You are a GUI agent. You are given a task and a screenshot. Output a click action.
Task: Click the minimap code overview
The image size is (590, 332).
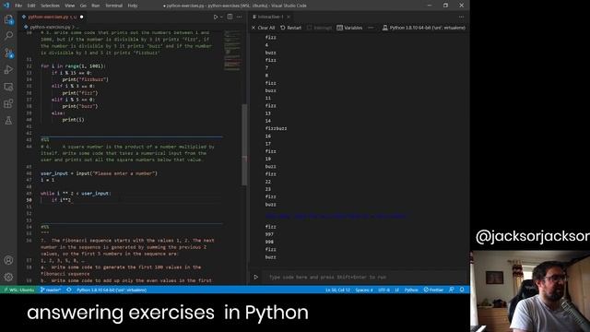pos(232,51)
